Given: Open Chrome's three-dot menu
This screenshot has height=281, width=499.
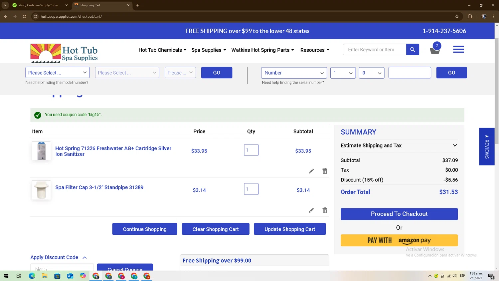Looking at the screenshot, I should 493,16.
